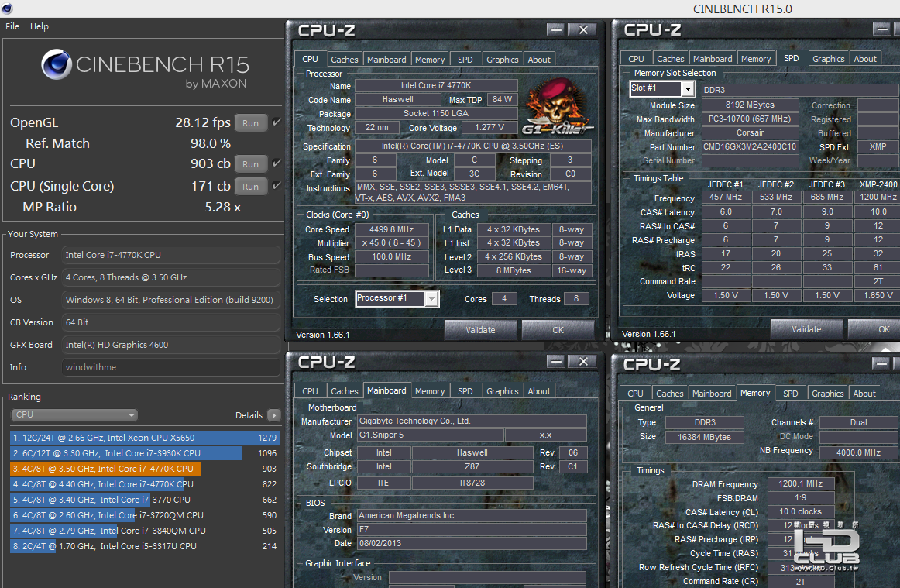Run the OpenGL benchmark

(250, 123)
